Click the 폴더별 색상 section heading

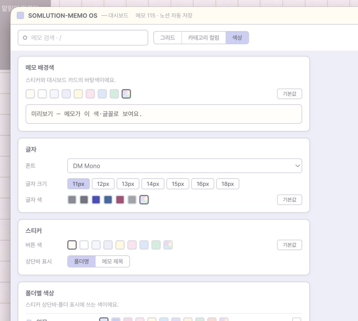[x=40, y=293]
